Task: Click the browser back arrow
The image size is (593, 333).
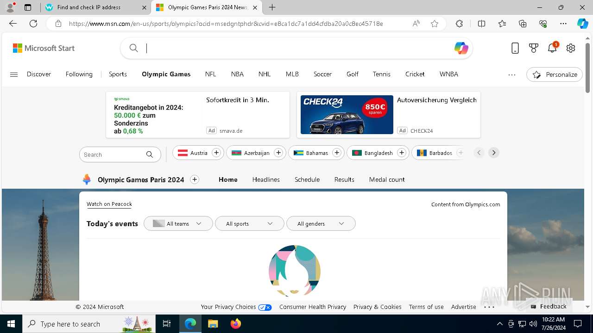Action: point(13,24)
